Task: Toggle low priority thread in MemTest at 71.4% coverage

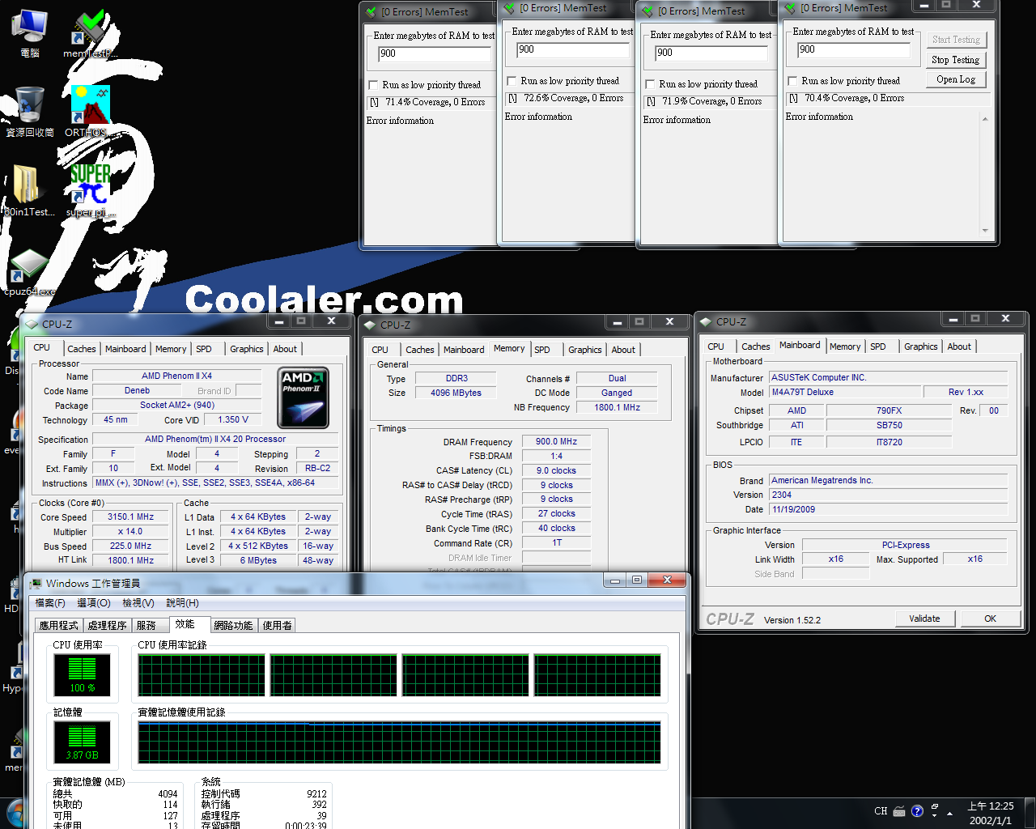Action: click(373, 85)
